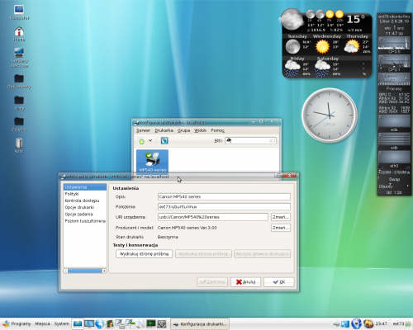Click the right arrow of sidebar scrollbar
The image size is (413, 330).
(x=104, y=271)
